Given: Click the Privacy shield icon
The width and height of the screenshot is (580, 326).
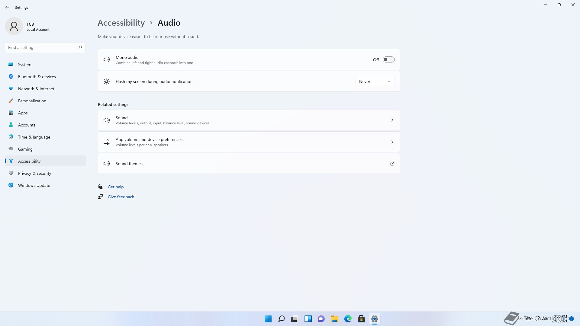Looking at the screenshot, I should tap(11, 173).
